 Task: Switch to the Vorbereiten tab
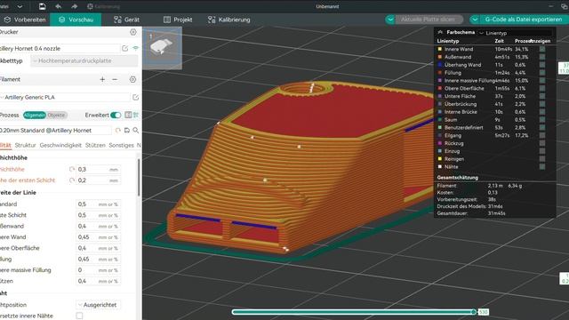pyautogui.click(x=25, y=20)
